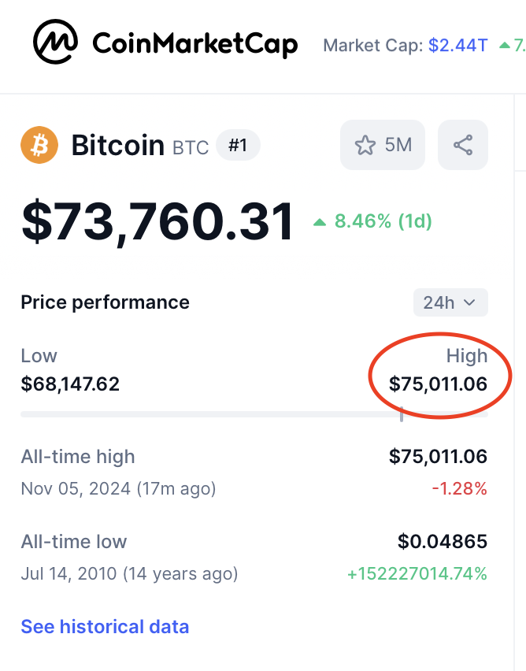This screenshot has width=526, height=671.
Task: Add Bitcoin to watchlist via star icon
Action: coord(365,145)
